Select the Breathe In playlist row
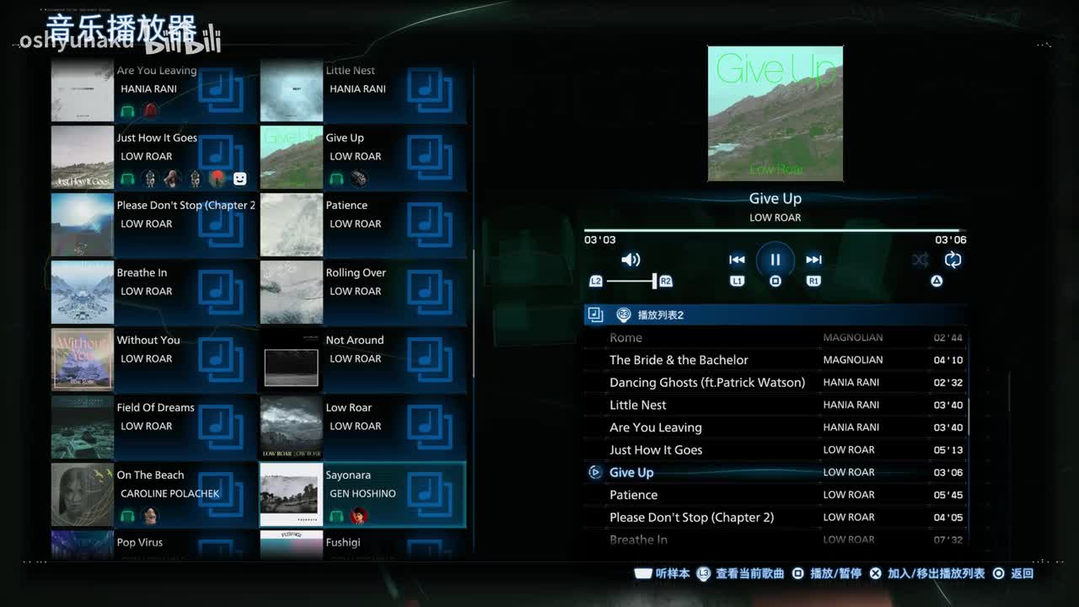This screenshot has height=607, width=1079. tap(776, 540)
